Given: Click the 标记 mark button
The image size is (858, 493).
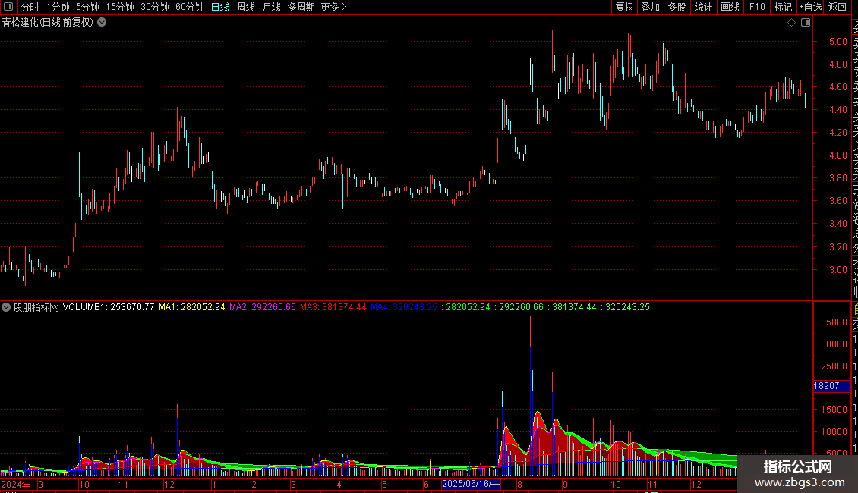Looking at the screenshot, I should [x=783, y=7].
